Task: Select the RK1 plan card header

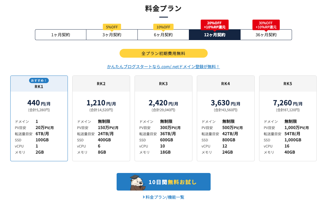Action: [39, 87]
